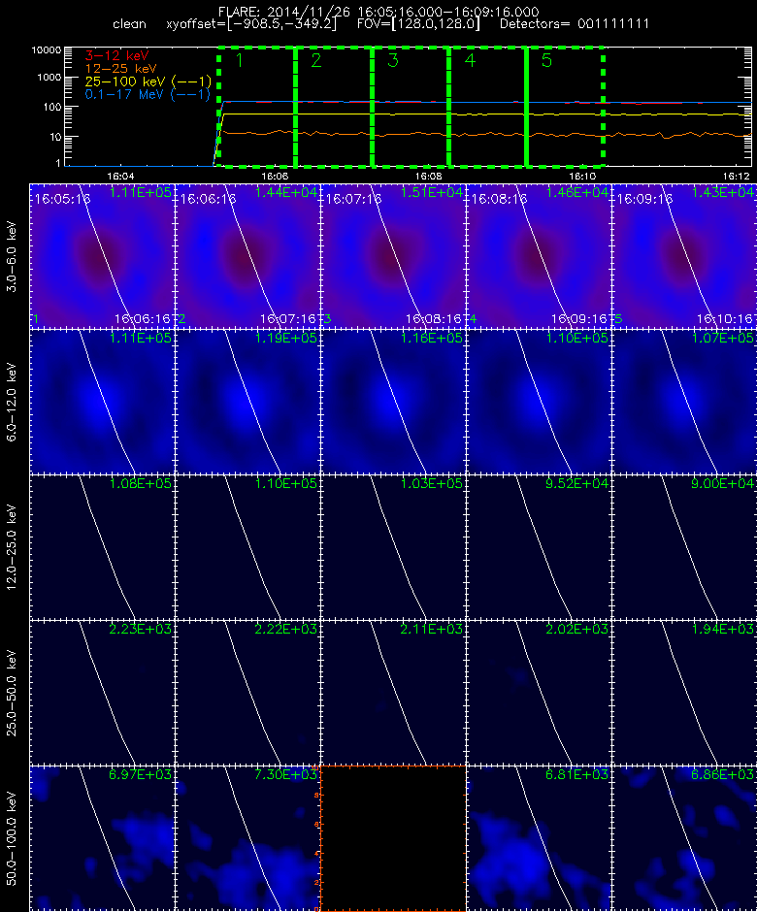Click the 12.0-25.0 keV image for interval 3
This screenshot has width=757, height=912.
point(393,547)
